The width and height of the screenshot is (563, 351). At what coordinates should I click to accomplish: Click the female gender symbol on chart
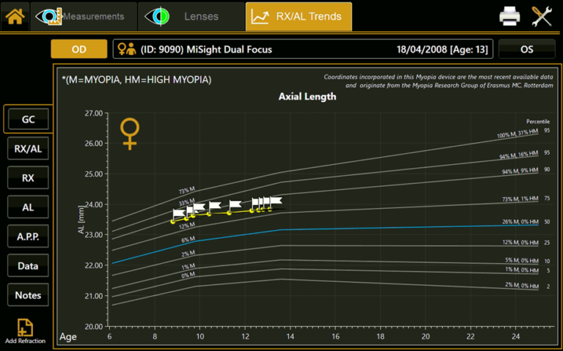130,133
